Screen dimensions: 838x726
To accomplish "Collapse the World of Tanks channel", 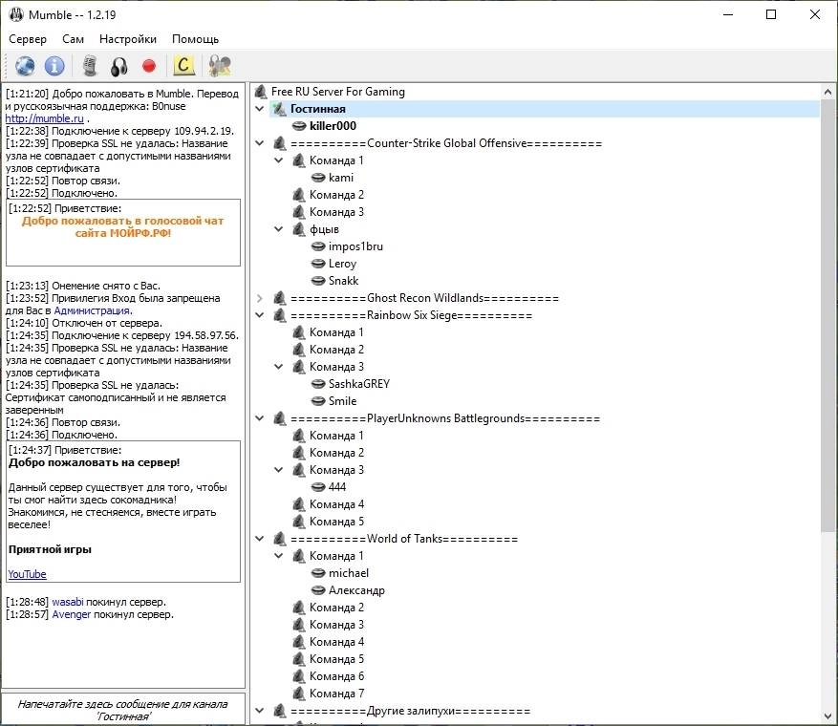I will click(260, 539).
